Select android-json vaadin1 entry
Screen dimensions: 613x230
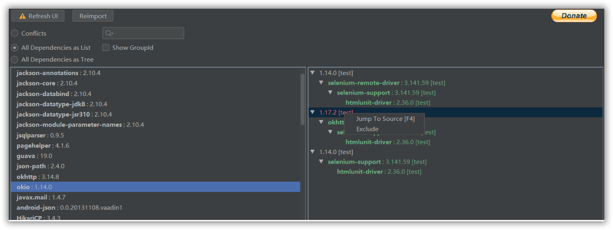click(x=156, y=207)
